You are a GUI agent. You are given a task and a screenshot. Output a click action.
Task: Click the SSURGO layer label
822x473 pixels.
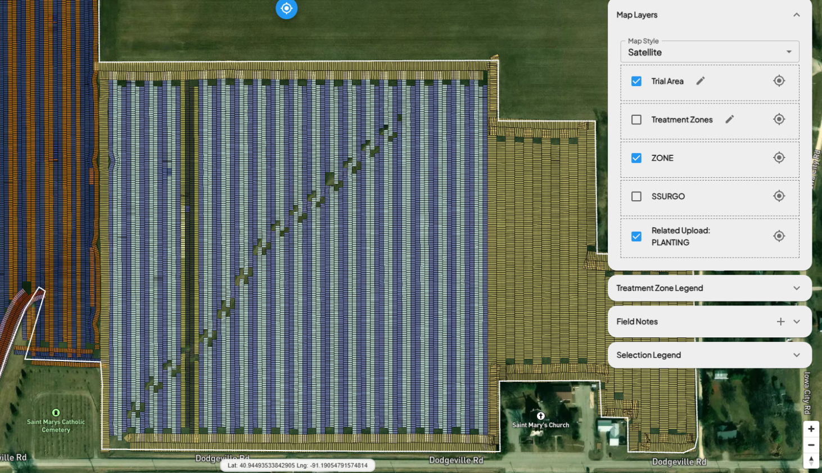point(668,196)
